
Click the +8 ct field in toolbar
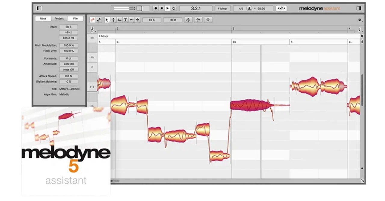point(173,20)
